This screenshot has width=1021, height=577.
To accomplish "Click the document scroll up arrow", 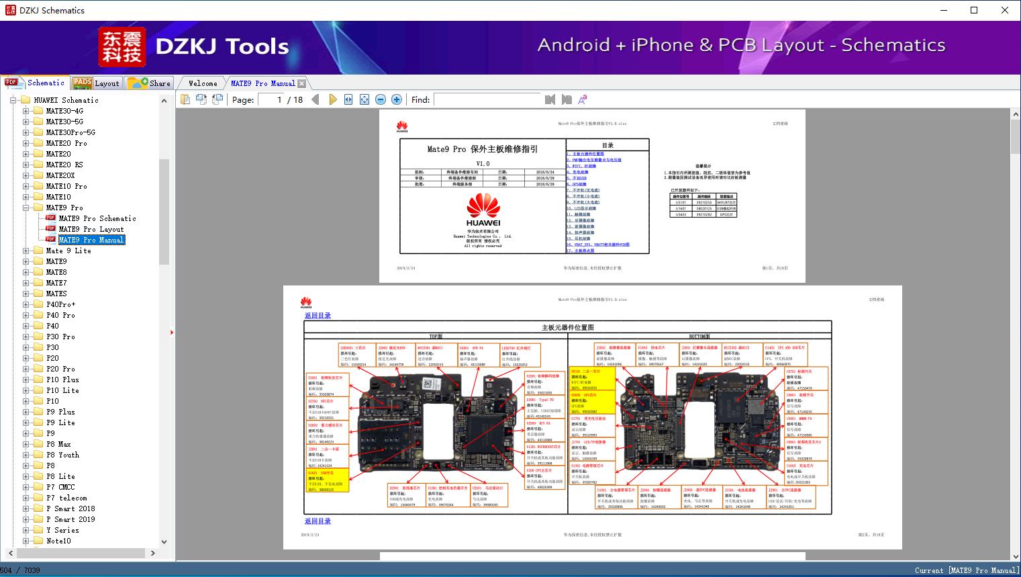I will pos(1016,116).
